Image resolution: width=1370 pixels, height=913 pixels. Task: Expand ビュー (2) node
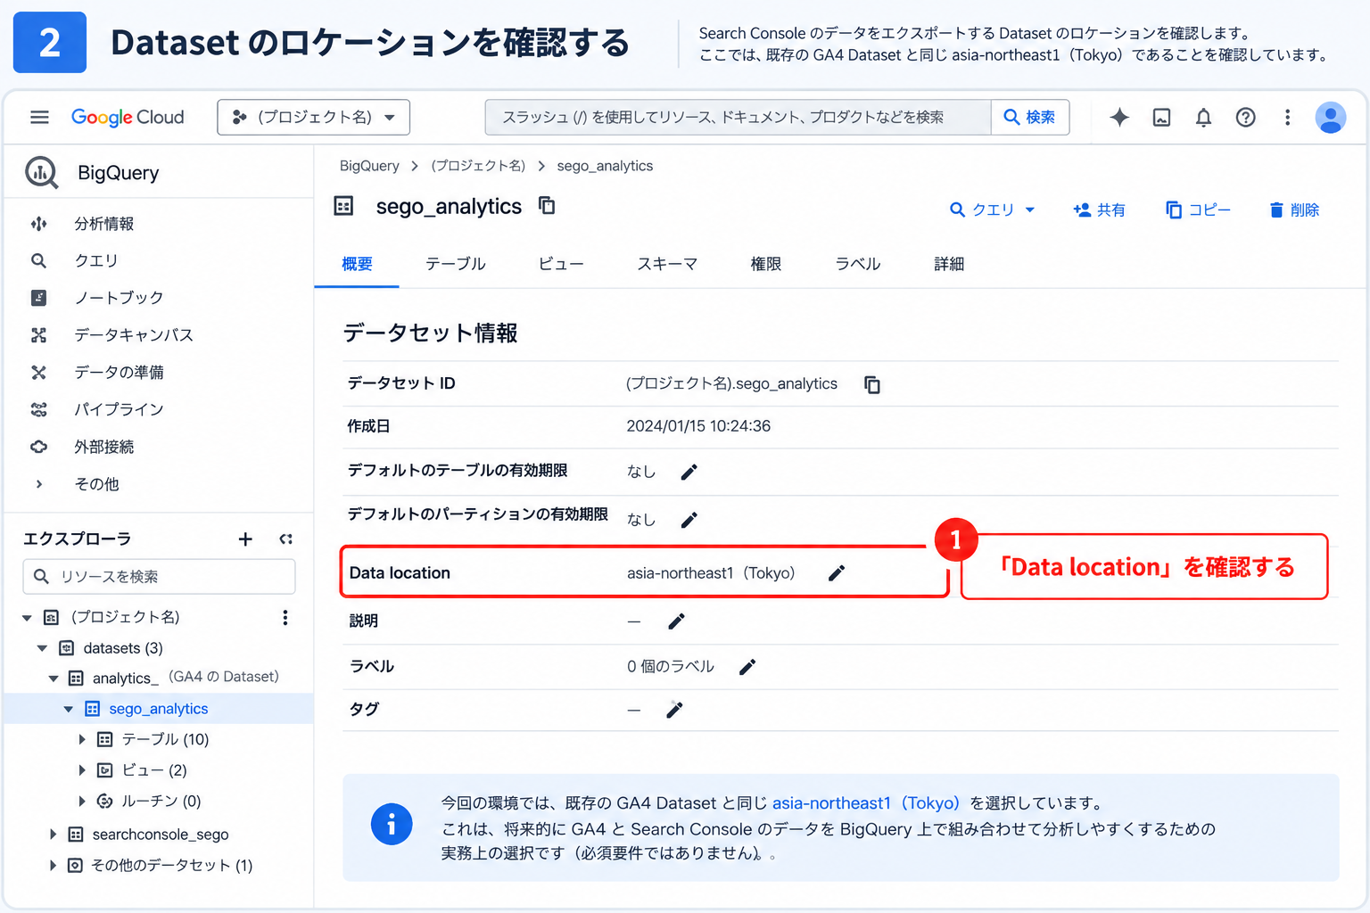point(82,770)
